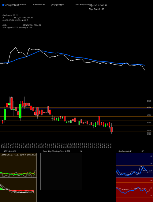Click the MACD histogram panel

click(18, 190)
